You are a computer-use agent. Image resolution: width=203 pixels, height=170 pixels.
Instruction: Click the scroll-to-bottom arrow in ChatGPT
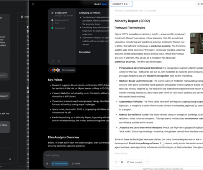click(163, 144)
